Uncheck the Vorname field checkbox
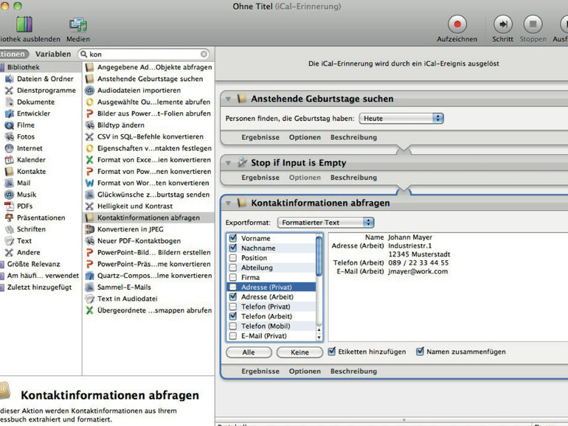 [x=233, y=239]
